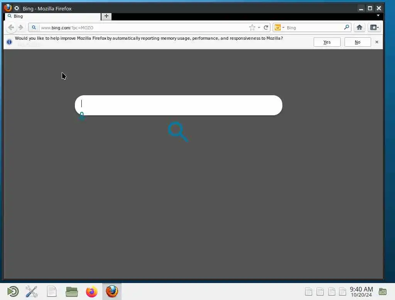
Task: Open a new tab with plus button
Action: pos(106,16)
